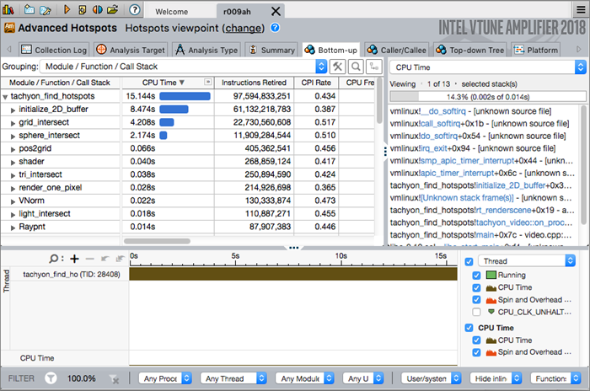Sort by Instructions Retired column header

tap(253, 83)
